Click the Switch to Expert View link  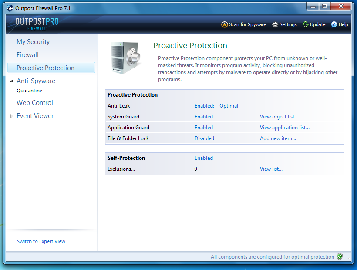pos(41,241)
